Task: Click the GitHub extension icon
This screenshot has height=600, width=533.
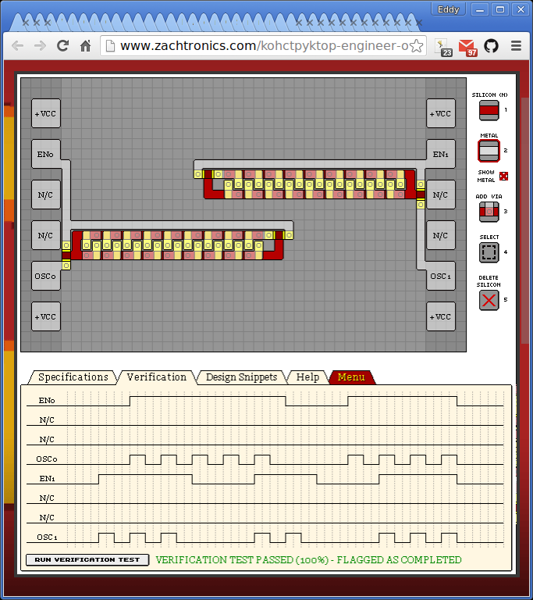Action: [x=491, y=46]
